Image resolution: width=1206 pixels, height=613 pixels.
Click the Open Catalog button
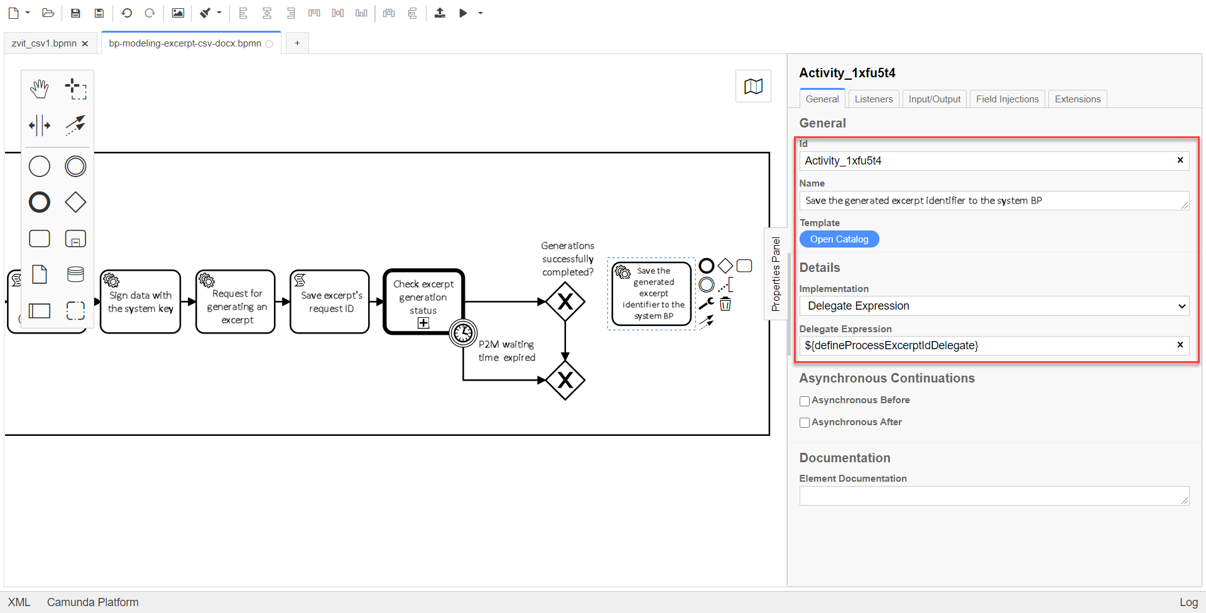click(839, 239)
